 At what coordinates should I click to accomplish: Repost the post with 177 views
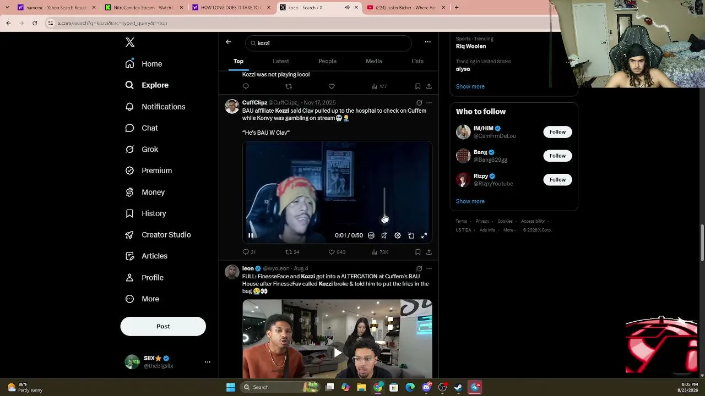(x=288, y=86)
